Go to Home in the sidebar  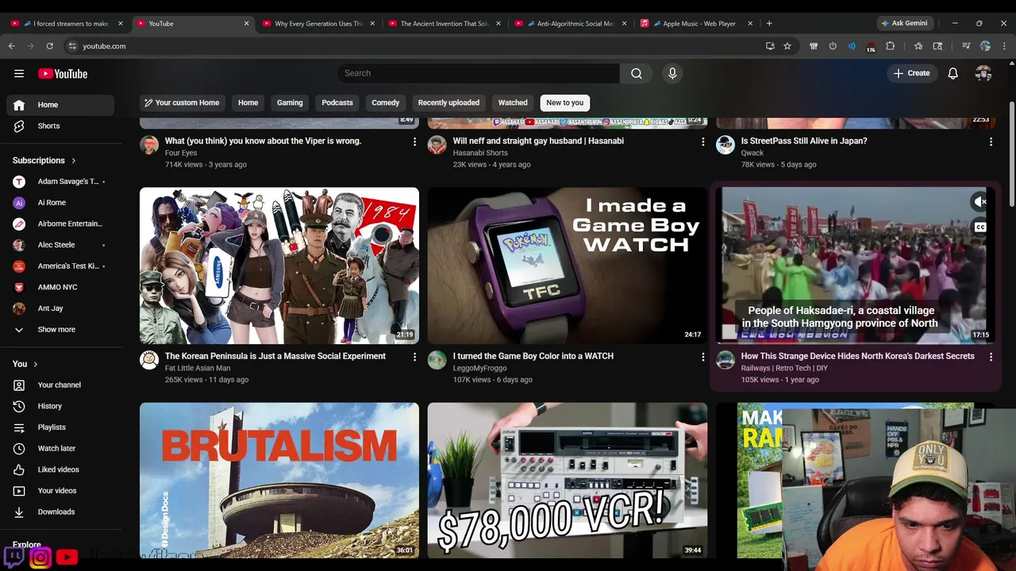(60, 105)
